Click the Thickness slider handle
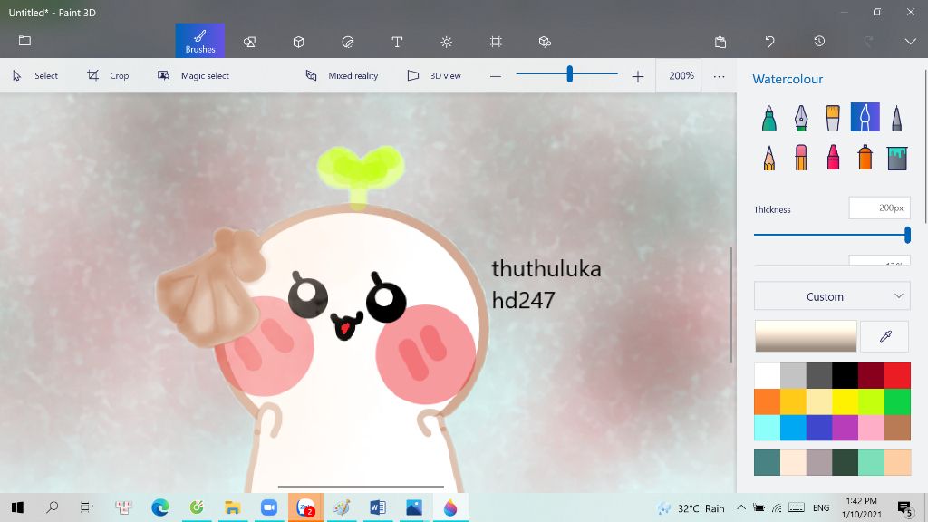 906,235
